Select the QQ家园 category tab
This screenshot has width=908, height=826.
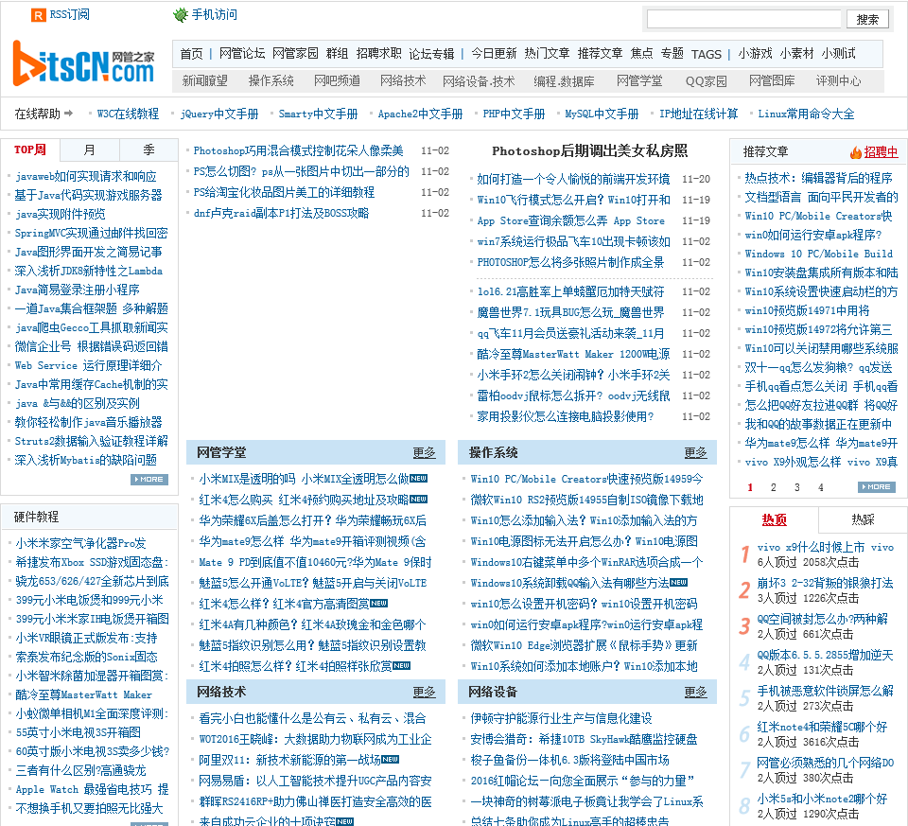(706, 81)
